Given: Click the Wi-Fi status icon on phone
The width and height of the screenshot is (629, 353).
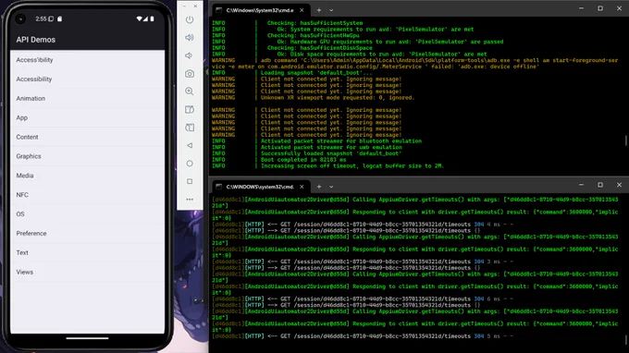Looking at the screenshot, I should pyautogui.click(x=139, y=18).
